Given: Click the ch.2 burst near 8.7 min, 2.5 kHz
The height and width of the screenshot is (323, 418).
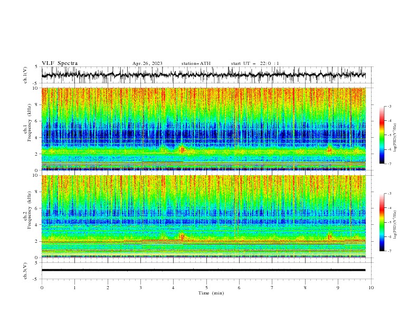Looking at the screenshot, I should coord(329,236).
